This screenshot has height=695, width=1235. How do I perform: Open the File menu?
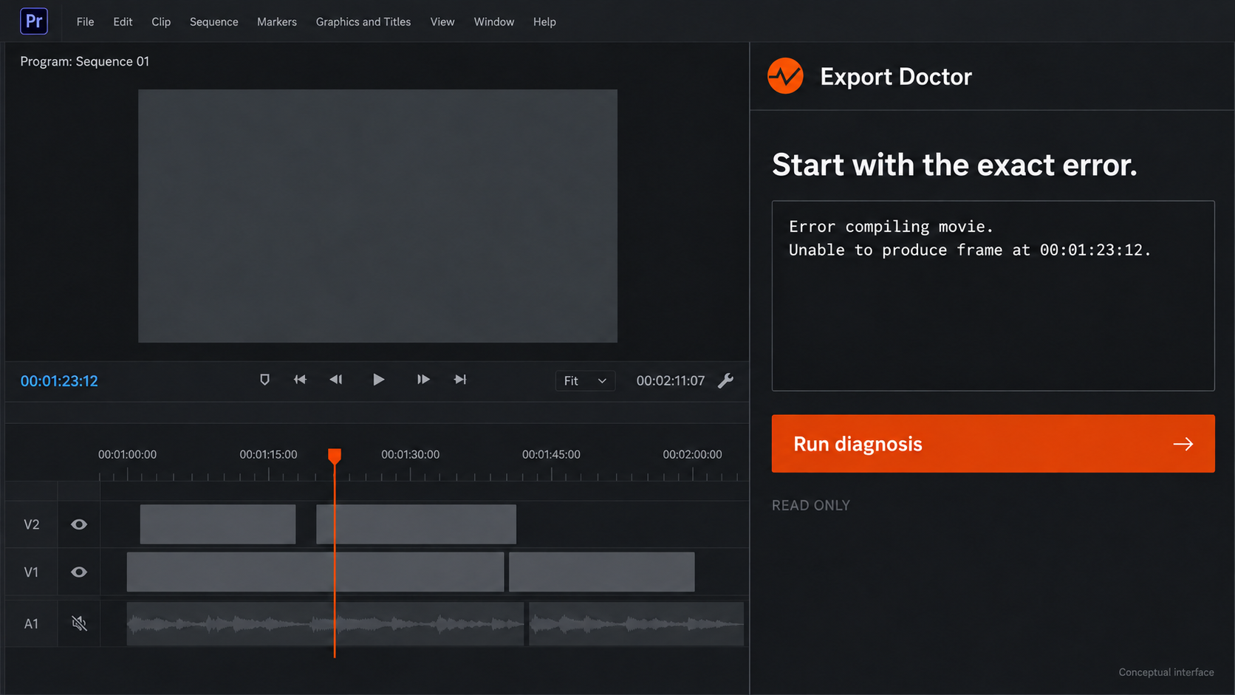click(85, 22)
